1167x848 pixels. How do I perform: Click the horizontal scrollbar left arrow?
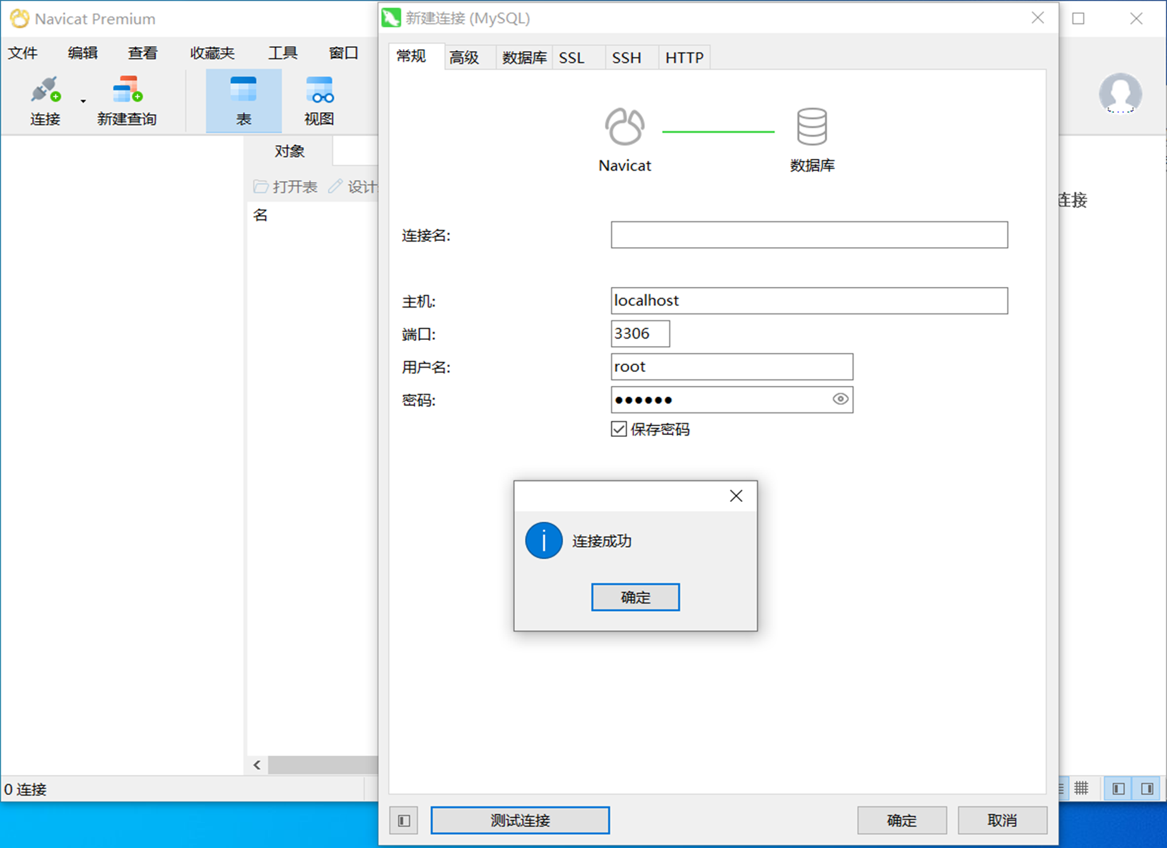[x=257, y=765]
